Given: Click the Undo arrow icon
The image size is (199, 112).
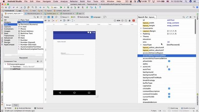Looking at the screenshot, I should 14,7.
